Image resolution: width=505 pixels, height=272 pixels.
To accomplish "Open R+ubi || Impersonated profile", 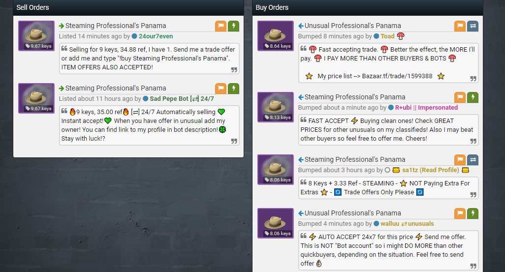I will pos(426,108).
